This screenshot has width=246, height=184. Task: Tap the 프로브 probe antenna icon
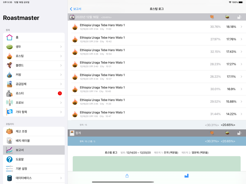pyautogui.click(x=10, y=103)
